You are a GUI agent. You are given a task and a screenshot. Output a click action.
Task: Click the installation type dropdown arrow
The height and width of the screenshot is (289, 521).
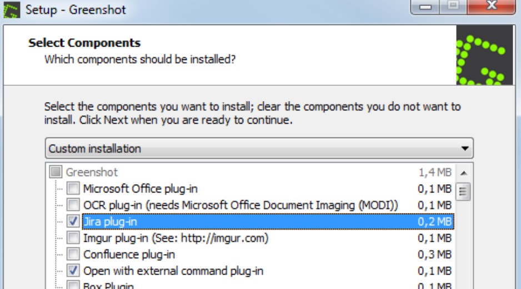click(465, 149)
